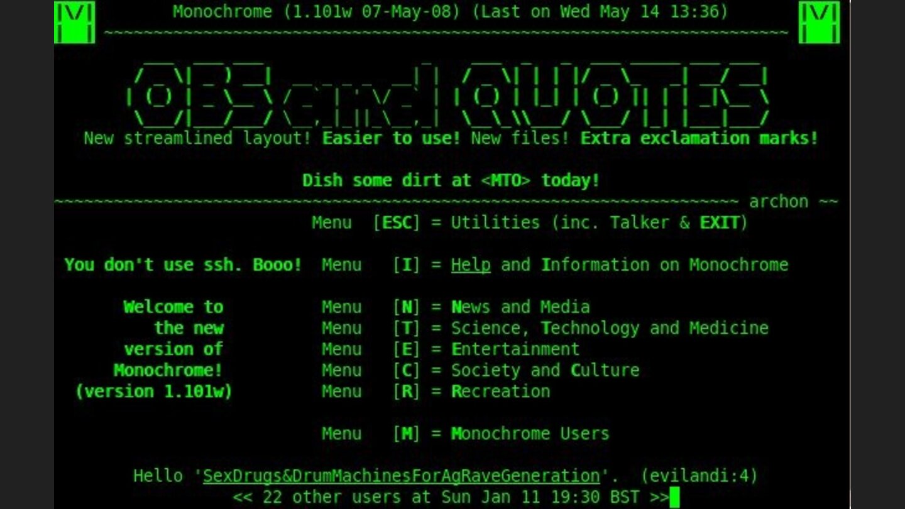The height and width of the screenshot is (509, 905).
Task: Open the [M] Monochrome Users menu
Action: (x=466, y=434)
